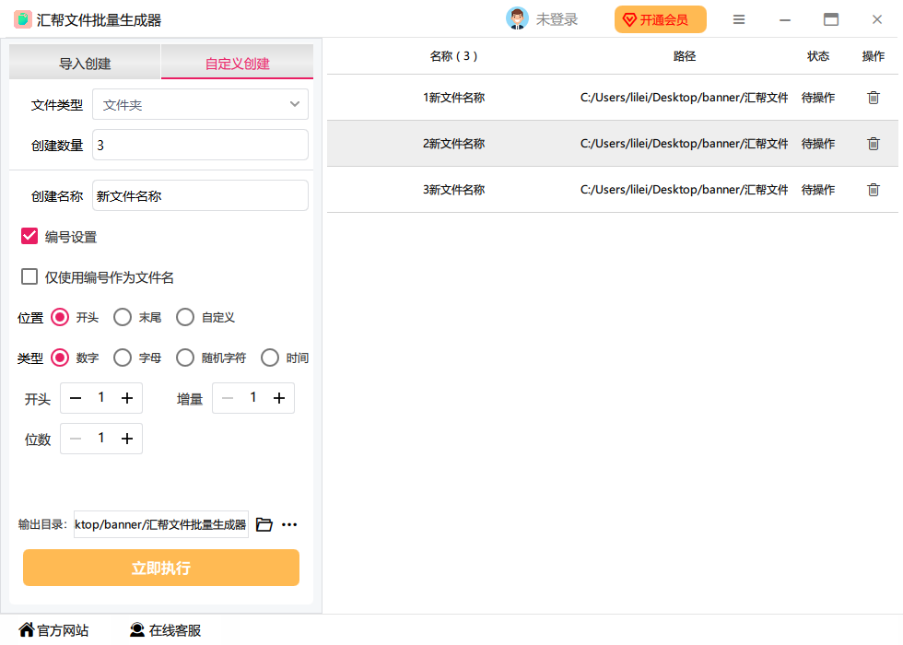Click the 开通会员 membership button
This screenshot has width=903, height=645.
click(x=660, y=19)
